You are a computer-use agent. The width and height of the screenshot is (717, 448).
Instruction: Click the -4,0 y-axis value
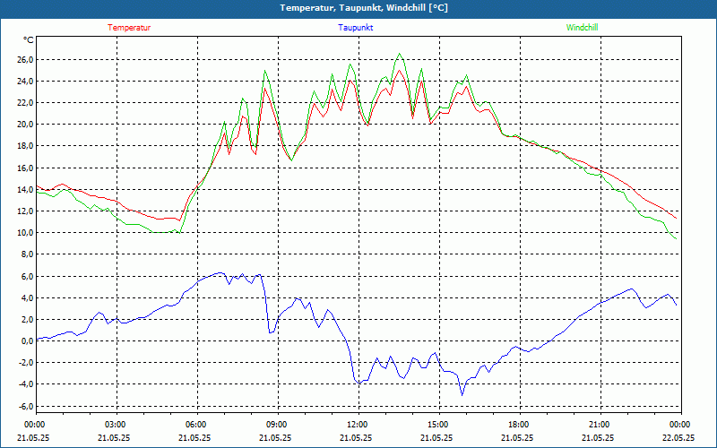click(26, 384)
